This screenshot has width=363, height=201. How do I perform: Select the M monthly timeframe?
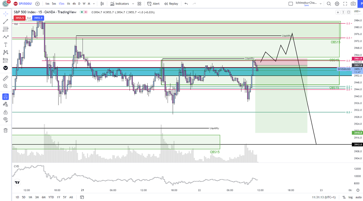click(89, 4)
